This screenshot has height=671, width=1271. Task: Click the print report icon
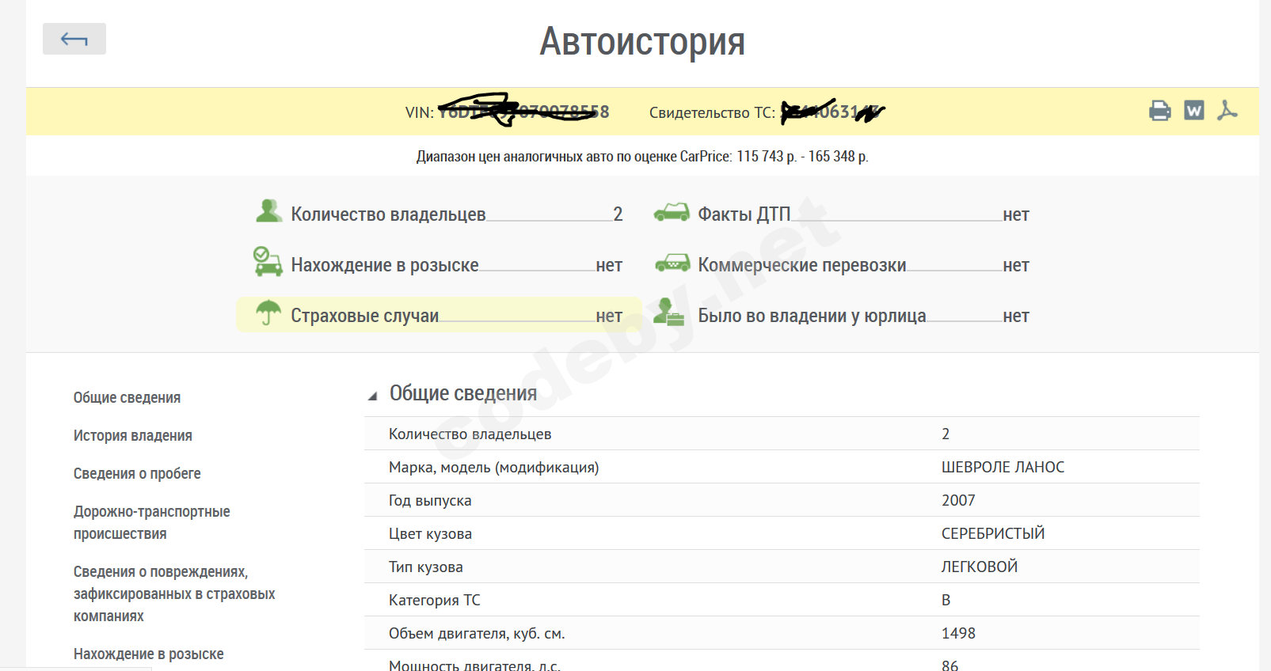point(1159,111)
